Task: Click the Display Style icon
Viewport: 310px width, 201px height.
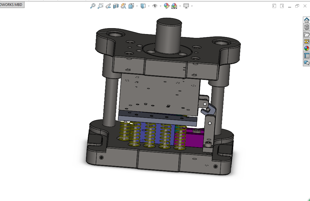Action: coord(143,6)
